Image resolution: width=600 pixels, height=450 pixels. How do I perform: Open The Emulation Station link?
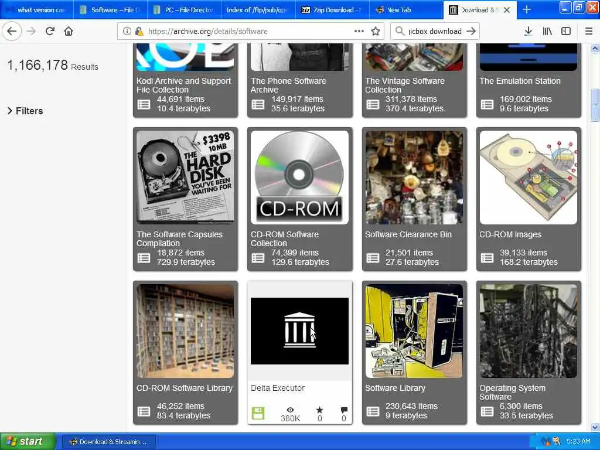tap(520, 81)
